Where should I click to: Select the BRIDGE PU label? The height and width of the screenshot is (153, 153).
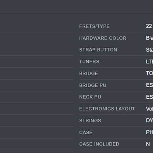(x=93, y=85)
